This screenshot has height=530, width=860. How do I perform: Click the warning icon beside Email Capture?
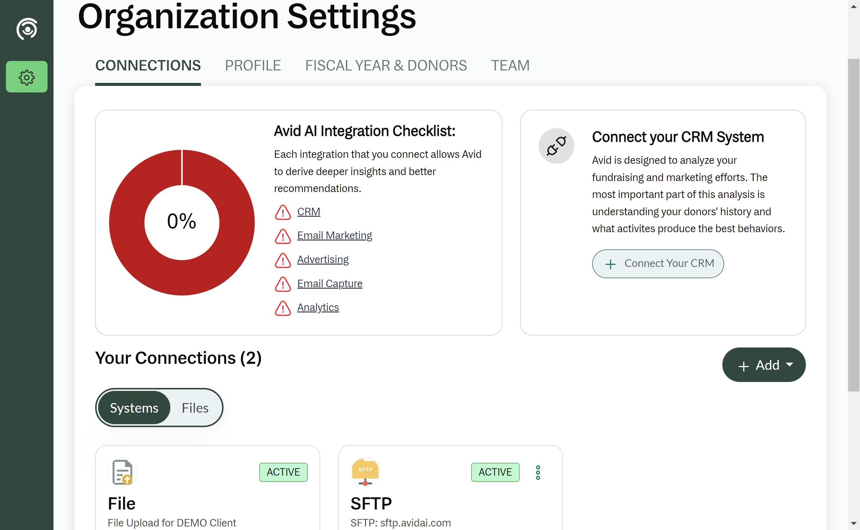pyautogui.click(x=283, y=284)
